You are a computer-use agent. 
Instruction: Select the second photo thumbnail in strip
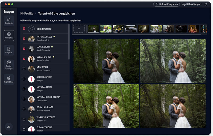(106, 29)
